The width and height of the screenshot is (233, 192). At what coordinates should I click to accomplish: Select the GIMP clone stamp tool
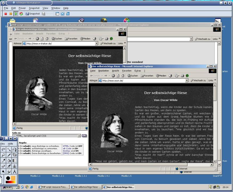(14, 166)
